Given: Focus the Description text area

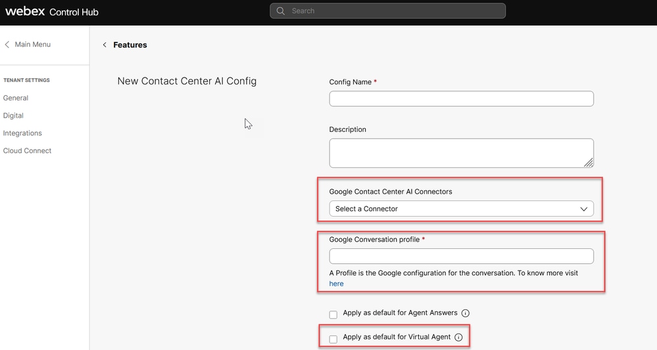Looking at the screenshot, I should tap(461, 153).
